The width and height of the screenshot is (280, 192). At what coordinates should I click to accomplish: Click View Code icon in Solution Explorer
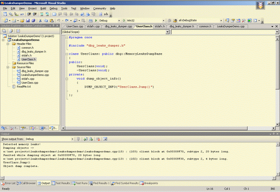point(18,31)
